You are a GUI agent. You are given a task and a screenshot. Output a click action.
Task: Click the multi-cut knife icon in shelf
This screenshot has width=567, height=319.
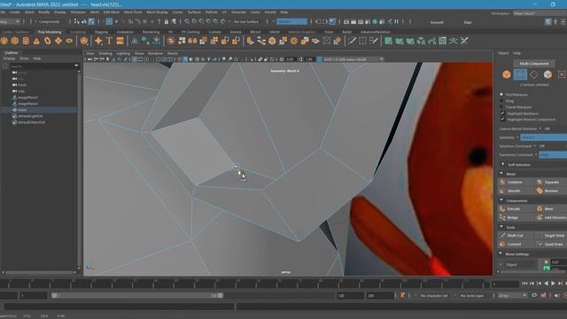352,41
